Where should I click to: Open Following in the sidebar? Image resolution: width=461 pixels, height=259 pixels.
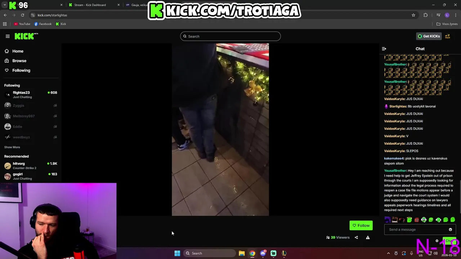click(x=21, y=71)
